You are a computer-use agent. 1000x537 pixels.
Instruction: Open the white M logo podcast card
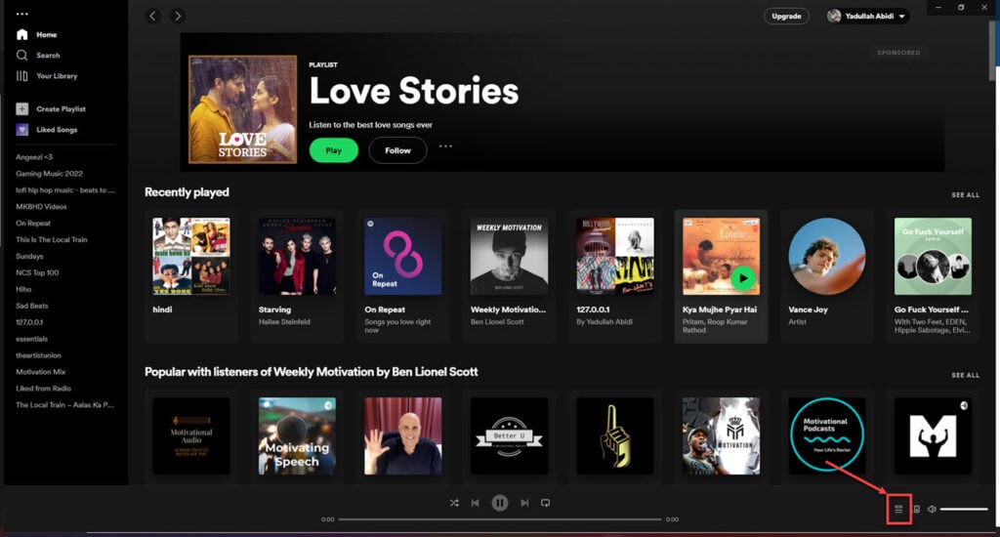[x=933, y=436]
